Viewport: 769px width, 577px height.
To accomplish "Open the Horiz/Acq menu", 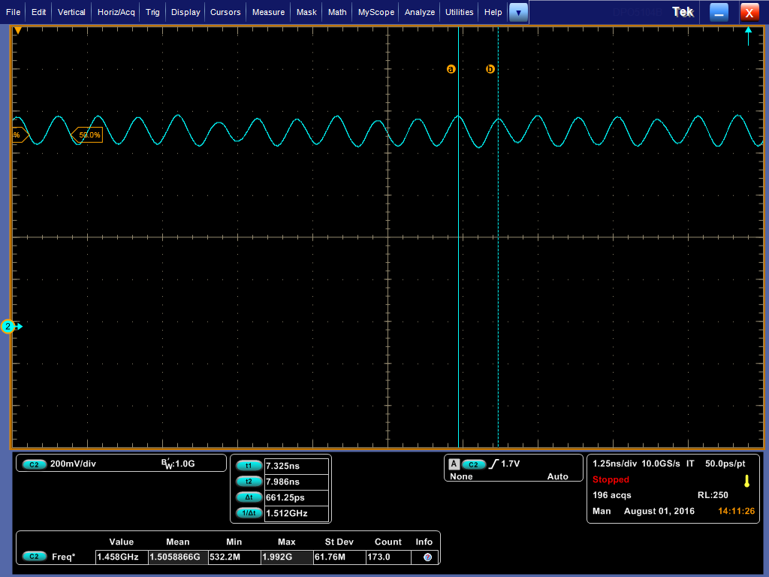I will 116,12.
